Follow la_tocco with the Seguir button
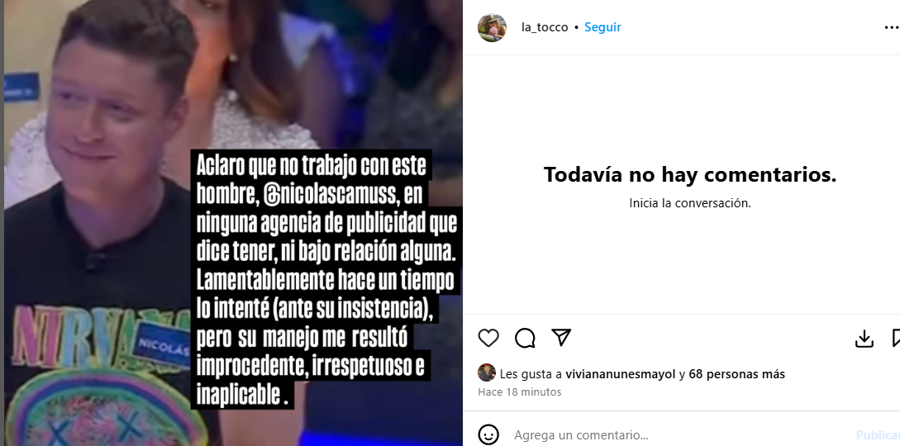 [x=602, y=27]
